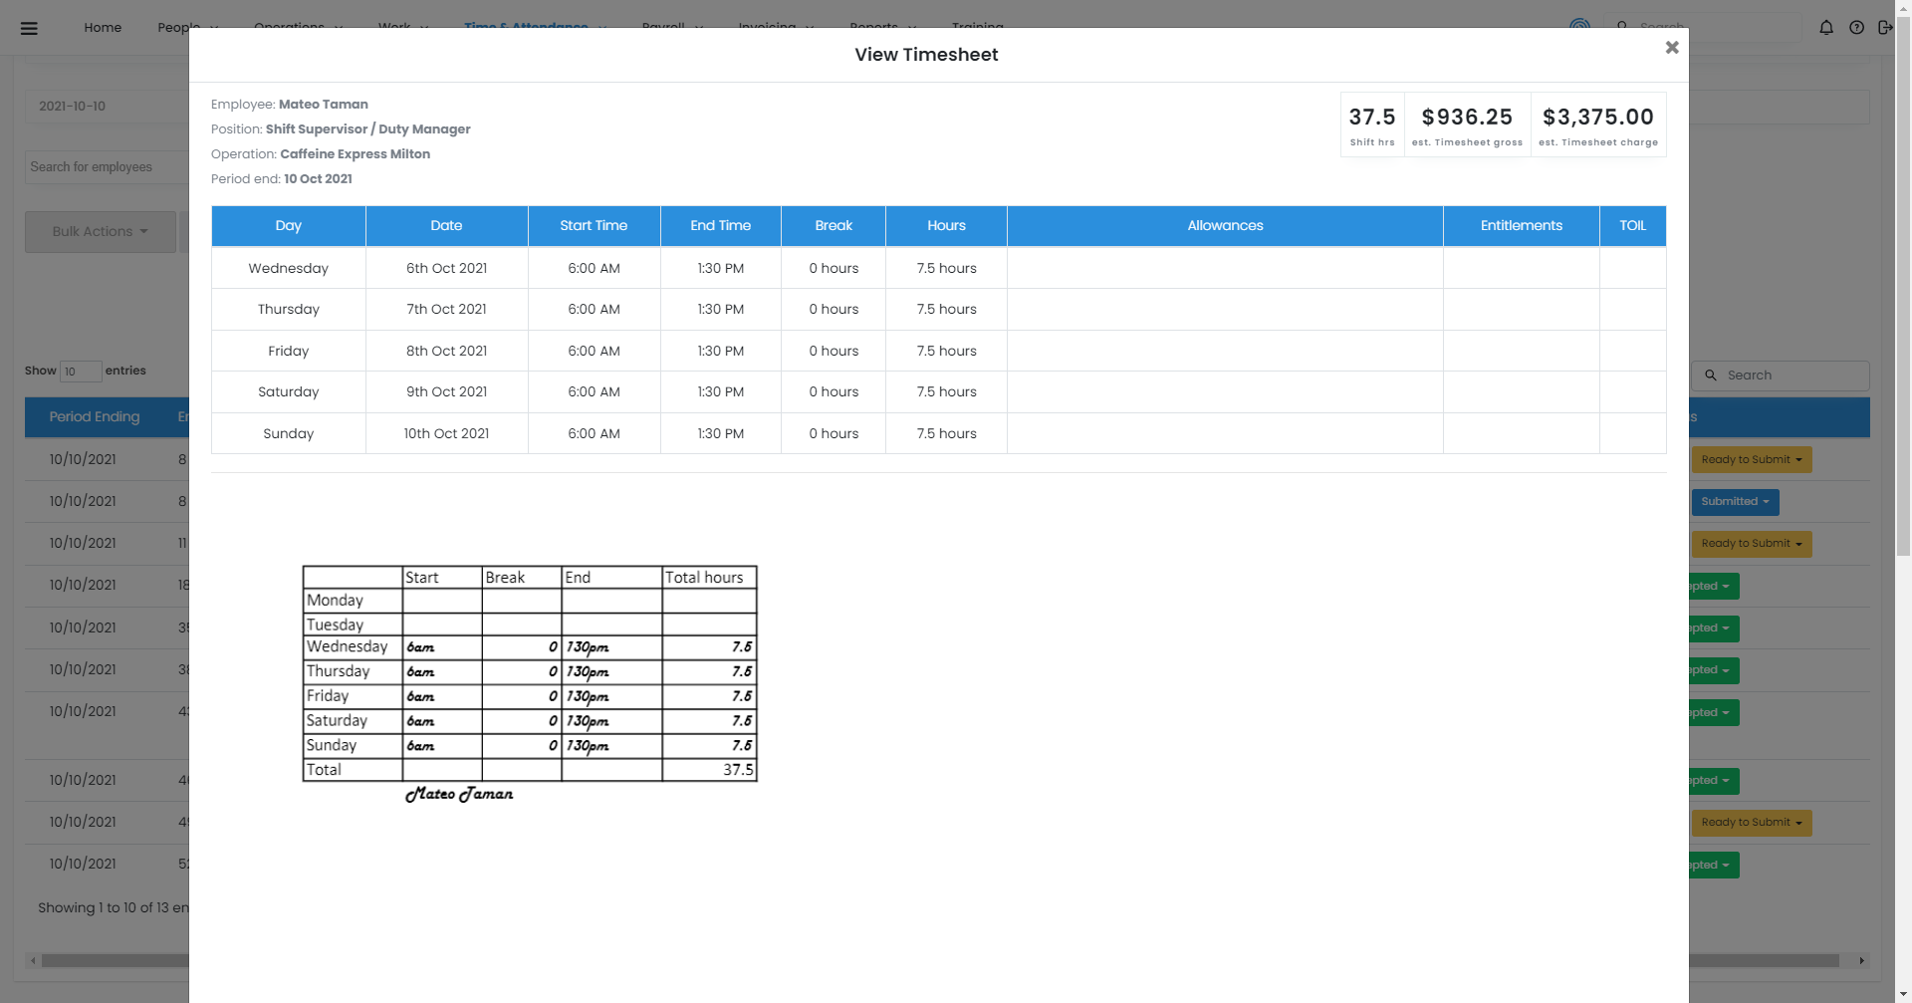
Task: Expand the first Ready to Submit dropdown
Action: [x=1751, y=460]
